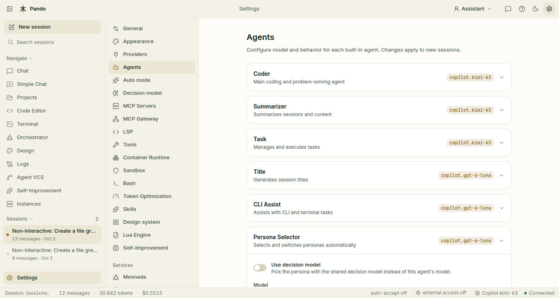Click the Design palette icon in sidebar
Viewport: 559px width, 298px height.
(10, 151)
